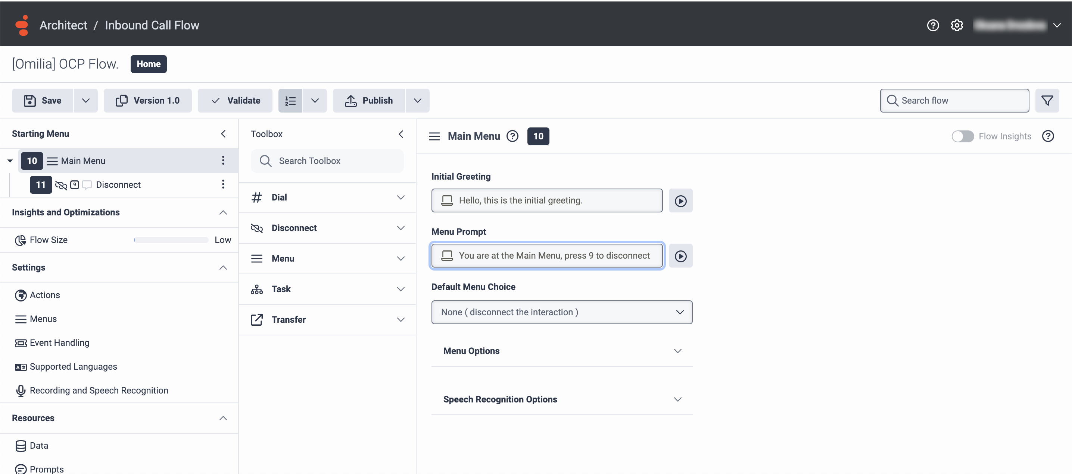Collapse the Main Menu tree arrow

coord(10,161)
